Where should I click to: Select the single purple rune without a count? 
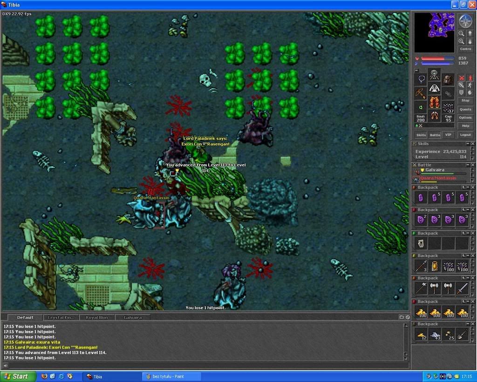point(421,198)
